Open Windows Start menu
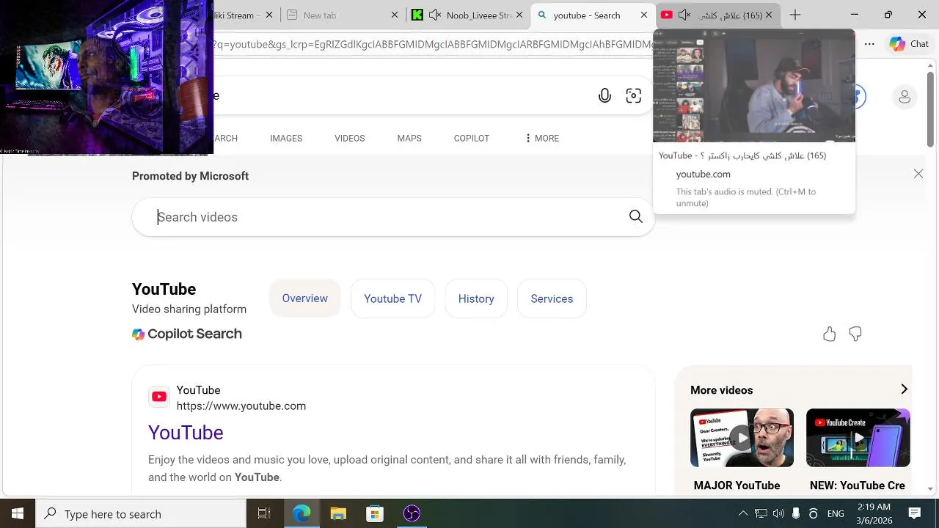 pyautogui.click(x=18, y=514)
